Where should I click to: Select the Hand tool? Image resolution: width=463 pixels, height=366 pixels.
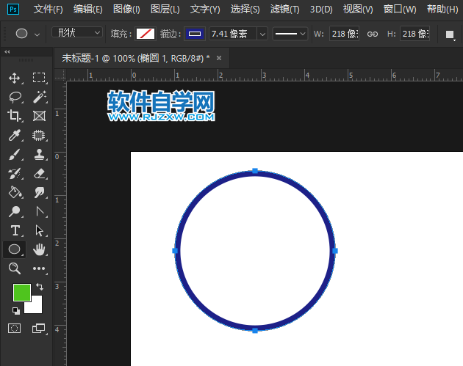point(40,249)
